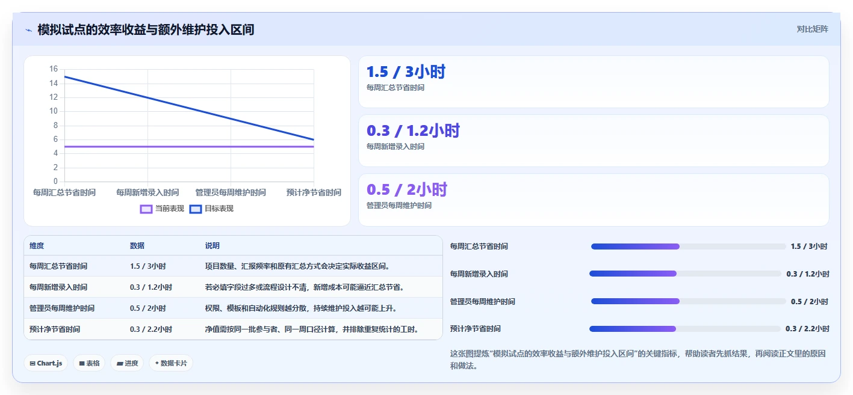
Task: Click description starting 权限、模板和自动化
Action: click(300, 308)
